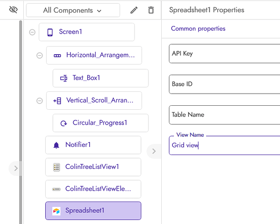Screen dimensions: 280x224
Task: Click the API Key input field
Action: click(224, 54)
